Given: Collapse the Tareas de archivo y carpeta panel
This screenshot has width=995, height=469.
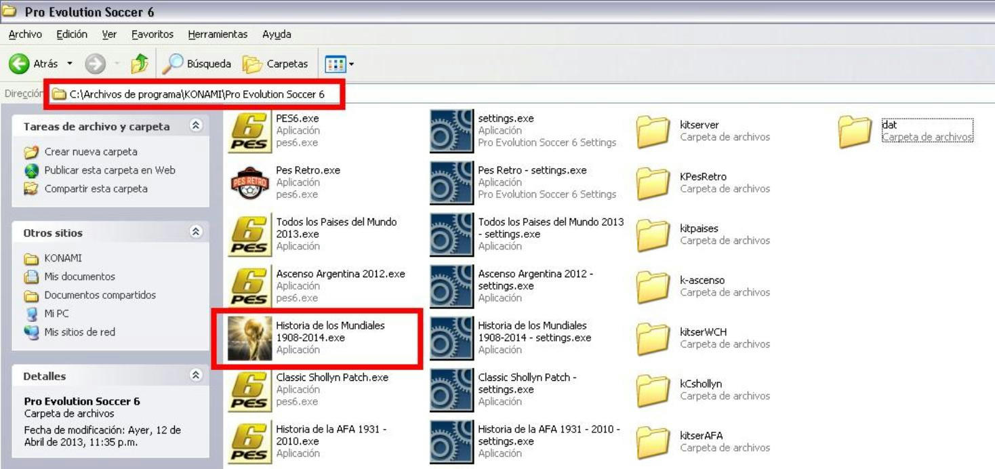Looking at the screenshot, I should tap(197, 126).
